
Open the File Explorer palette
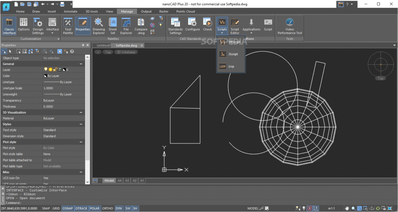[126, 25]
